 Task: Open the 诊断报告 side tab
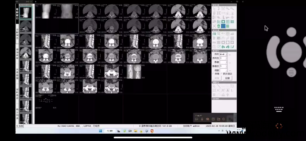point(17,34)
